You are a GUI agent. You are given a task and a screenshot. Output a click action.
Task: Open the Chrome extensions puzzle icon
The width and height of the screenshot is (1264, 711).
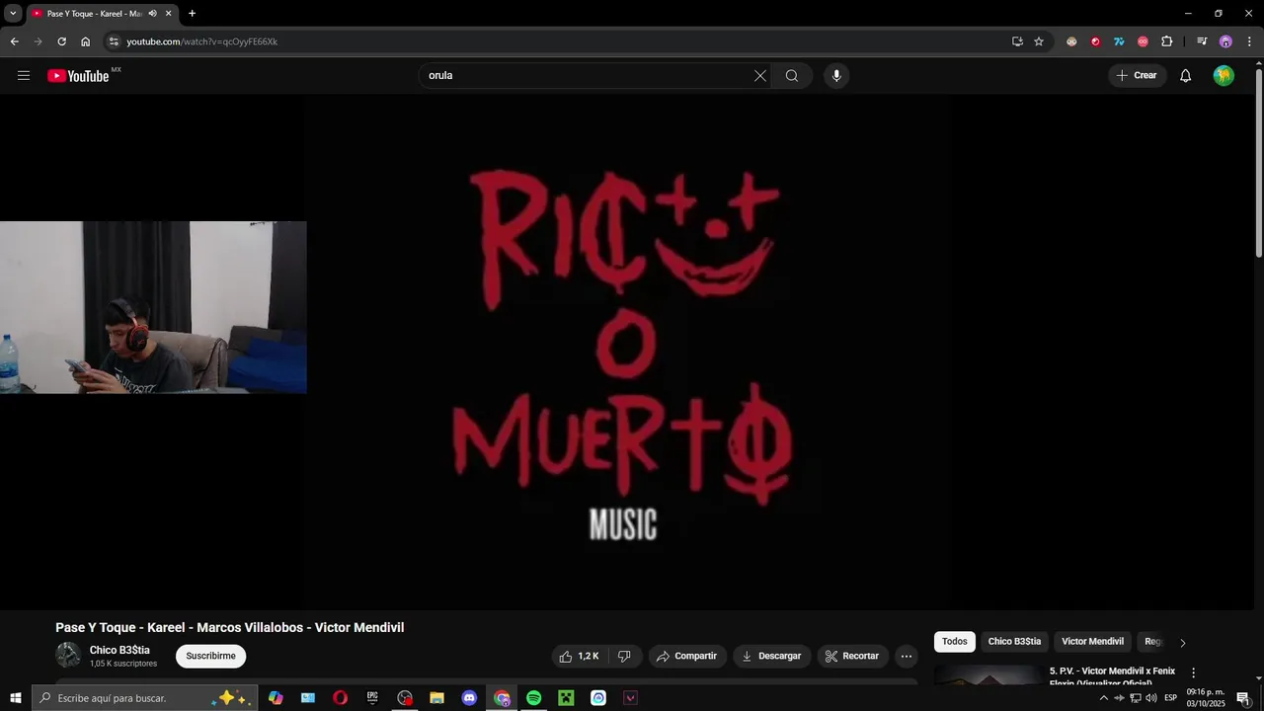tap(1167, 41)
